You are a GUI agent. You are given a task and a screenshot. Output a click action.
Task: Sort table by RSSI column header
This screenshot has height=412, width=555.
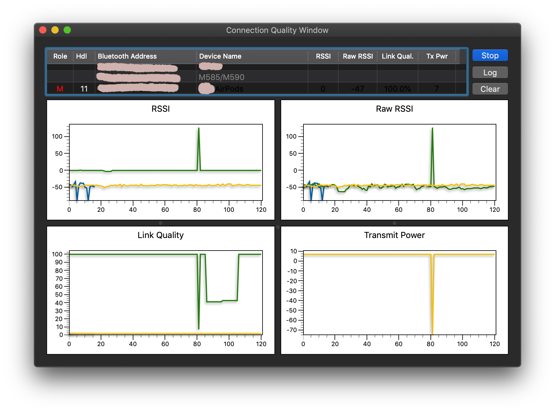click(x=323, y=56)
